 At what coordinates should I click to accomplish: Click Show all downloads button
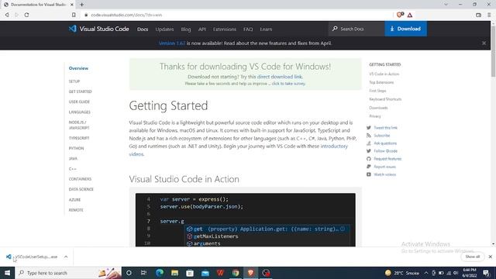coord(472,257)
